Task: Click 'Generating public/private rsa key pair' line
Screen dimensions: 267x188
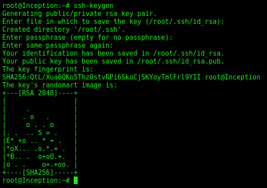Action: (x=79, y=14)
